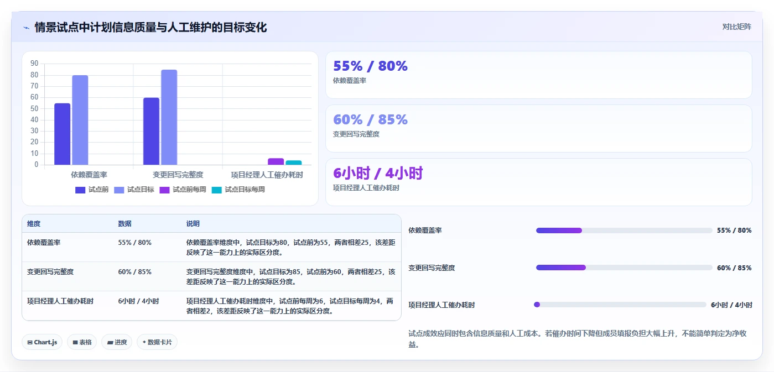Open the 60% / 85% 变更回写完整度 card
The width and height of the screenshot is (774, 372).
pyautogui.click(x=539, y=129)
